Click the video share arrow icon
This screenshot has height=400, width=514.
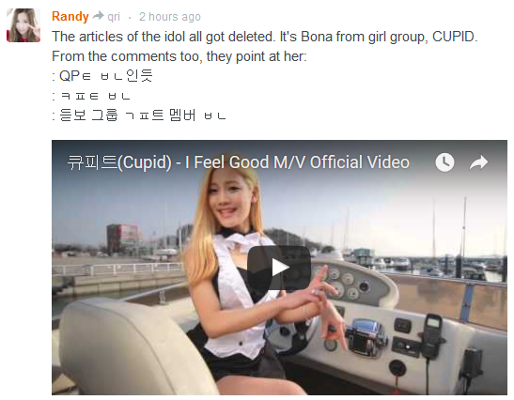click(x=478, y=162)
